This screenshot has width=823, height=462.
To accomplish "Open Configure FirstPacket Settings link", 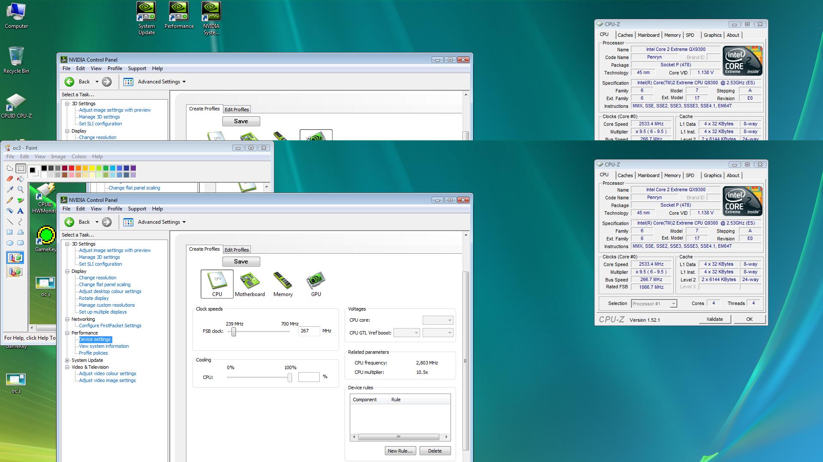I will point(110,326).
